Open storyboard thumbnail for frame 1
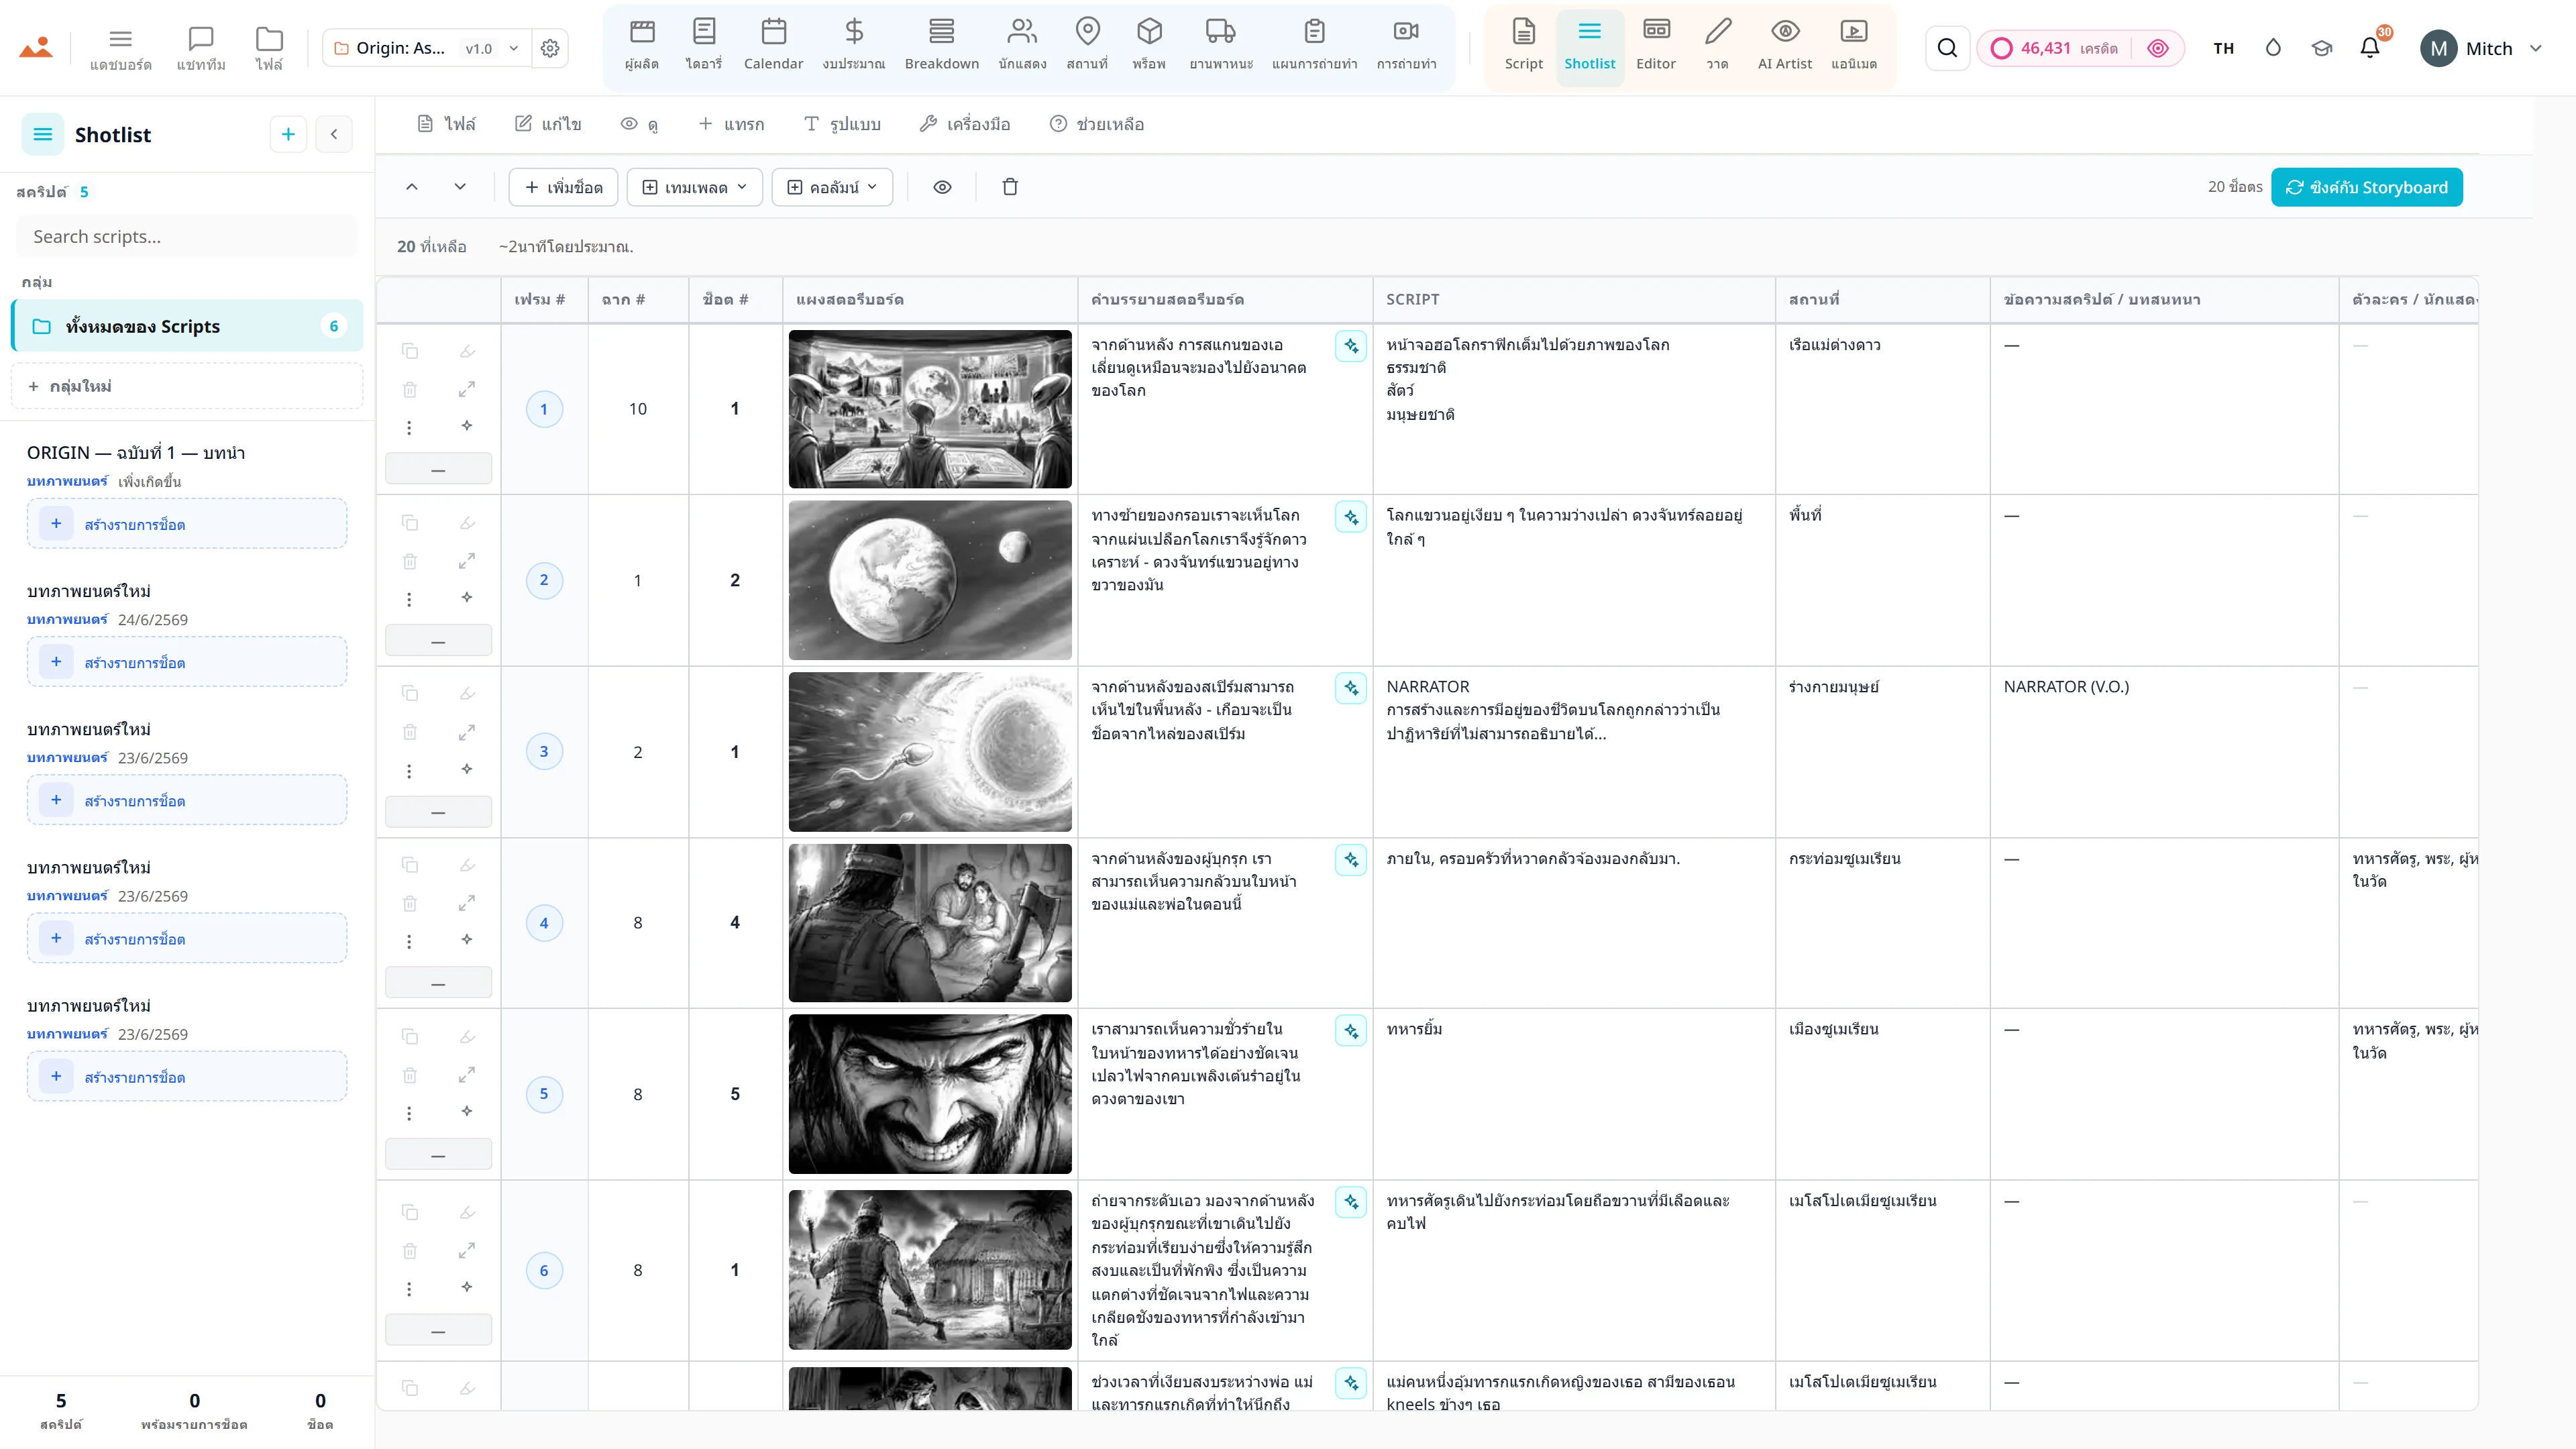This screenshot has width=2576, height=1449. click(930, 409)
